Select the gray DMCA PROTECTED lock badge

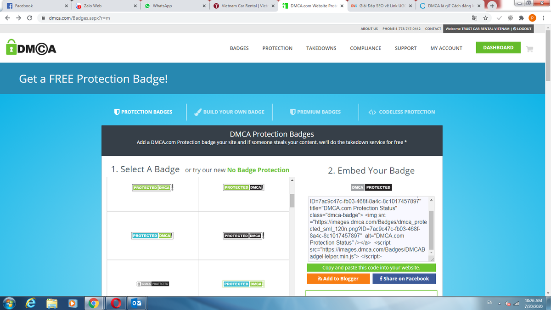pos(153,284)
